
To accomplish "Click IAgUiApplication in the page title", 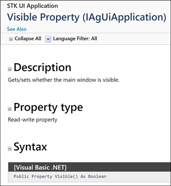I will tap(124, 17).
